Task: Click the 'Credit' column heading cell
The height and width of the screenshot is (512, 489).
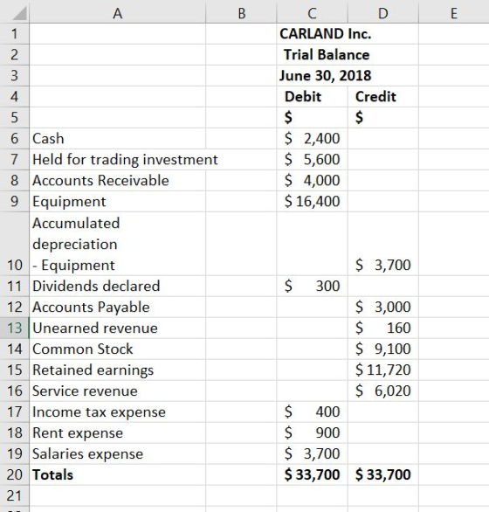Action: pos(383,97)
